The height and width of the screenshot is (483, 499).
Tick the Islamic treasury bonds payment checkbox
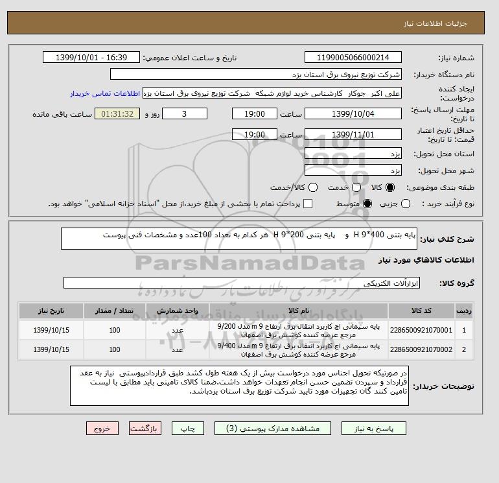[x=308, y=204]
